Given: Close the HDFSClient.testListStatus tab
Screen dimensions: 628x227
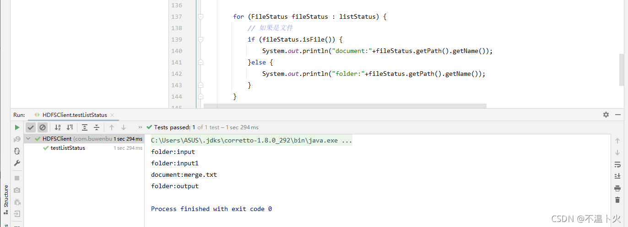Looking at the screenshot, I should point(112,115).
